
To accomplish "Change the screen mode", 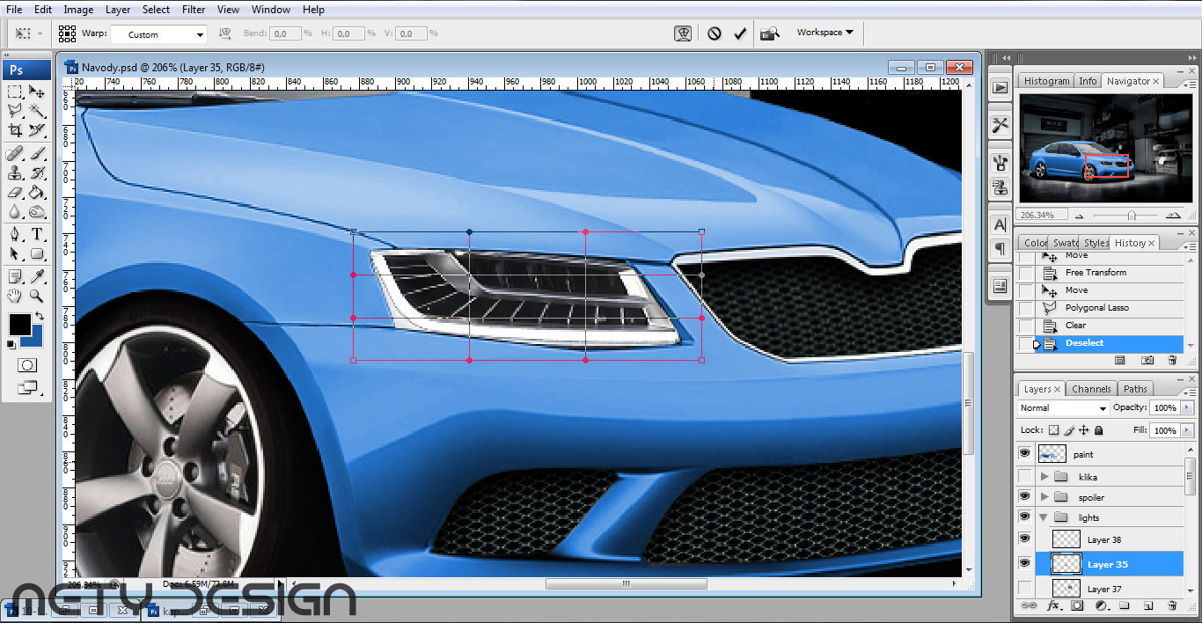I will coord(26,386).
